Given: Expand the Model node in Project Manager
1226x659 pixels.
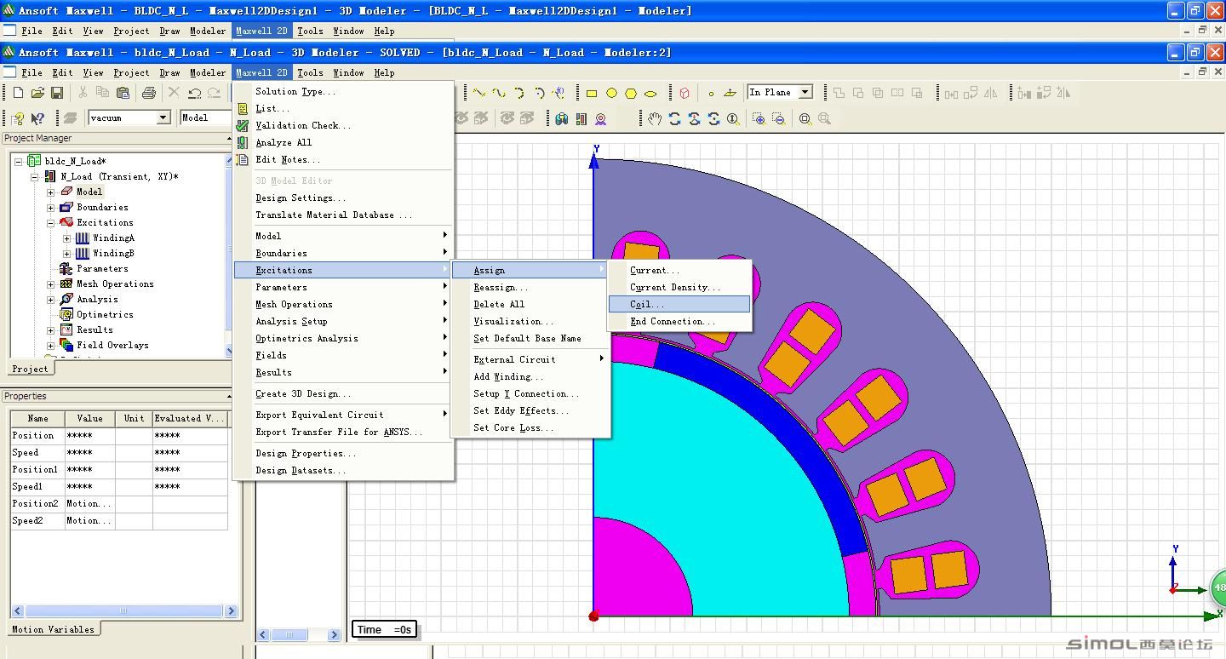Looking at the screenshot, I should tap(50, 192).
